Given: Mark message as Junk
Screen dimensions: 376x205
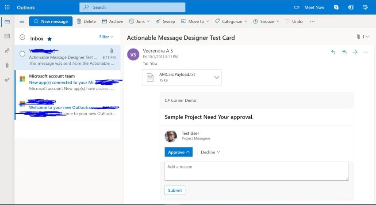Looking at the screenshot, I should (137, 21).
